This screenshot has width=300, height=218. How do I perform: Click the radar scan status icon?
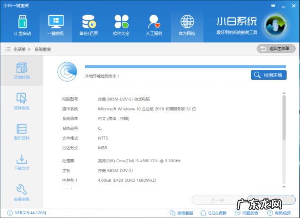[x=67, y=72]
